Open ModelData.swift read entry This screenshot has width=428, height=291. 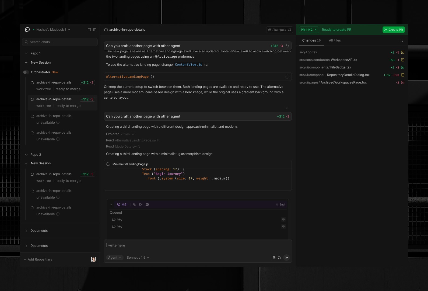click(x=123, y=147)
